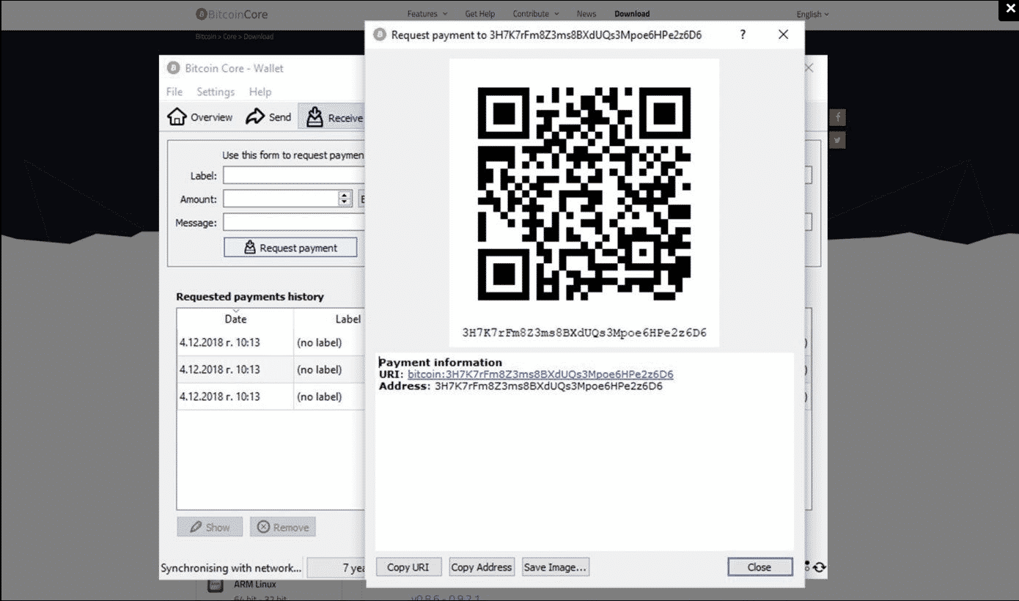Click the Facebook share icon
The height and width of the screenshot is (601, 1019).
click(838, 117)
